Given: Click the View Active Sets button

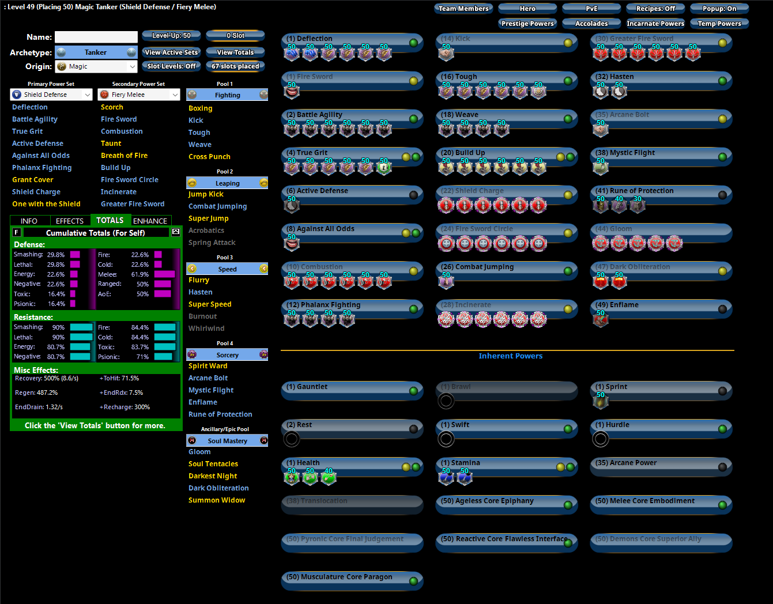Looking at the screenshot, I should [171, 52].
